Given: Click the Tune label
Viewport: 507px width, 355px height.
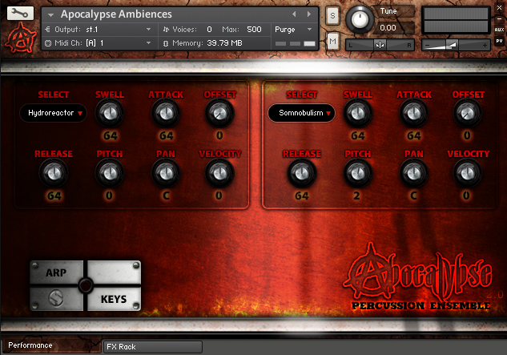Looking at the screenshot, I should tap(388, 11).
